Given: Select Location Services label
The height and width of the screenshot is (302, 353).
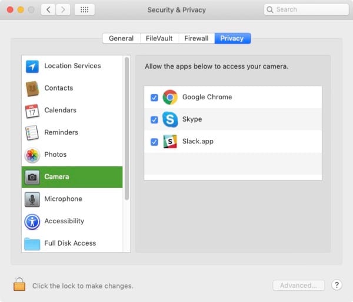Looking at the screenshot, I should (72, 66).
